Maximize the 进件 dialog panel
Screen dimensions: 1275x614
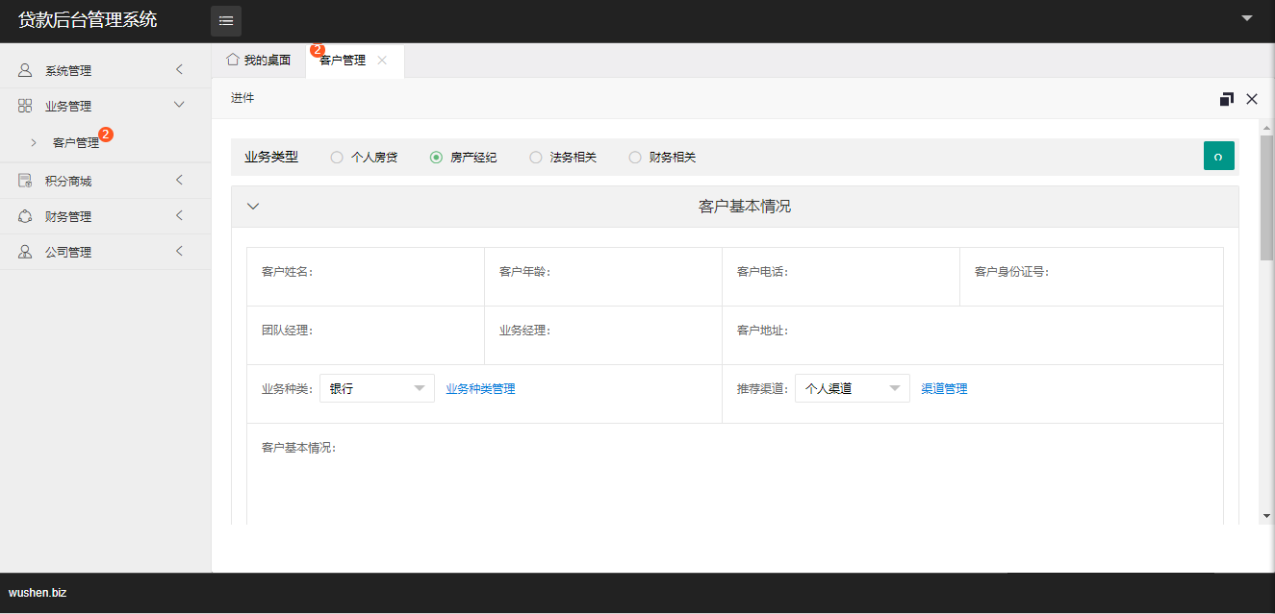tap(1226, 99)
